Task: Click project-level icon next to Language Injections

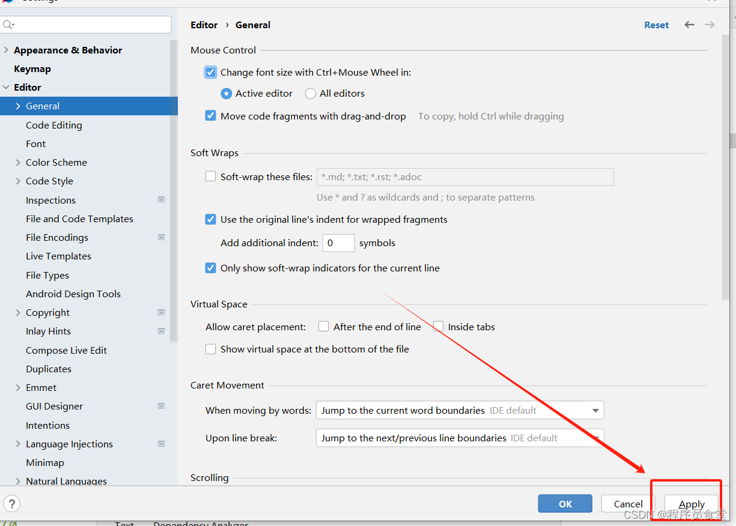Action: click(x=161, y=444)
